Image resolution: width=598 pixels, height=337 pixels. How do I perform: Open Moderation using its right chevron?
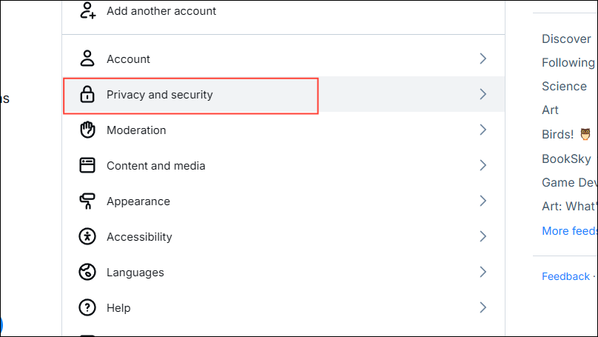(x=483, y=130)
